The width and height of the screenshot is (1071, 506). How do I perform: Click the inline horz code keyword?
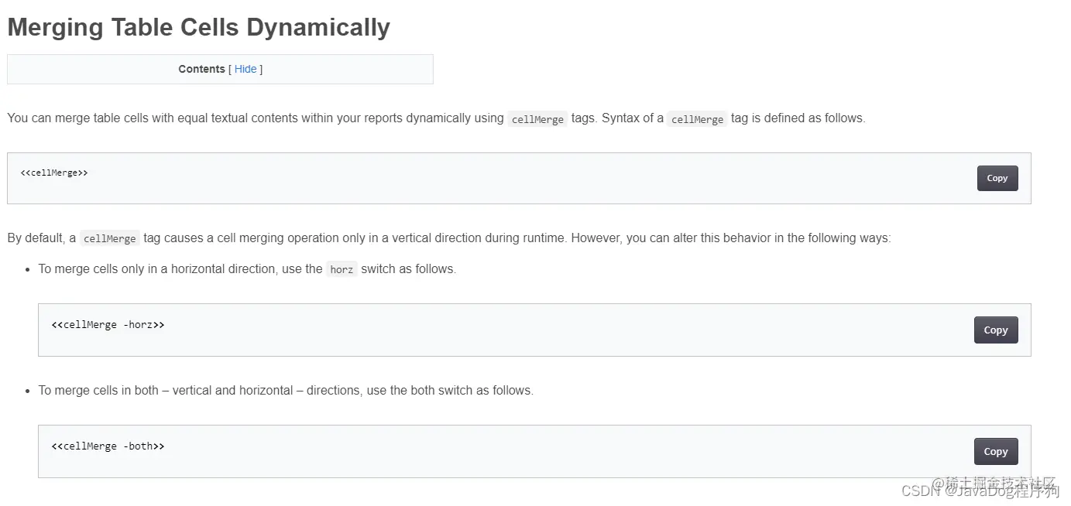[342, 269]
